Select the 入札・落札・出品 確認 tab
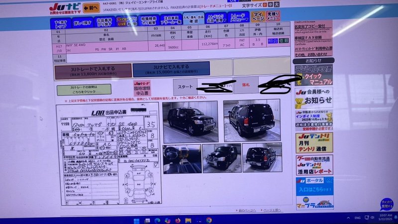 [194, 19]
